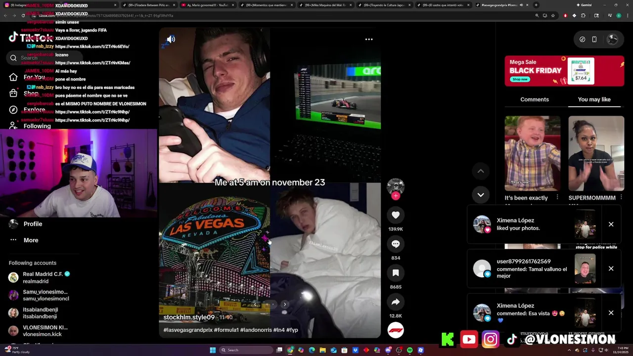Mute the TikTok video sound
Screen dimensions: 633x356
click(x=171, y=39)
